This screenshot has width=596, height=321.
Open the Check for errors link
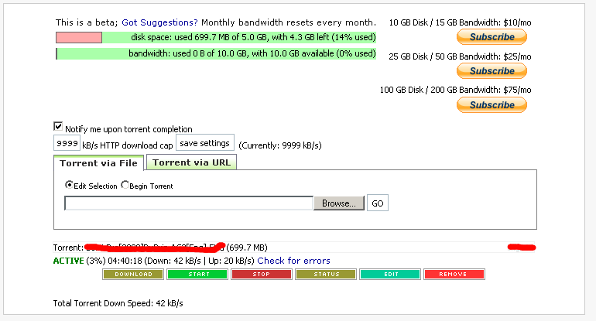293,261
